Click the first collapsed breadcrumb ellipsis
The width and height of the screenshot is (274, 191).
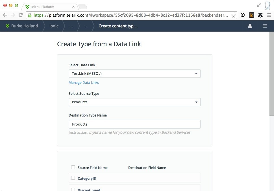(x=71, y=26)
